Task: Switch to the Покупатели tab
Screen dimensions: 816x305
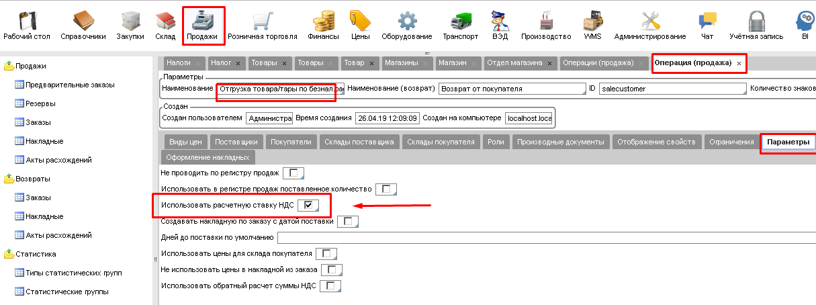Action: 290,142
